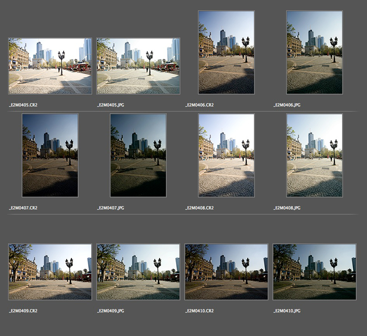The image size is (367, 336).
Task: Click the _E2M0408.JPG thumbnail image
Action: coord(315,155)
